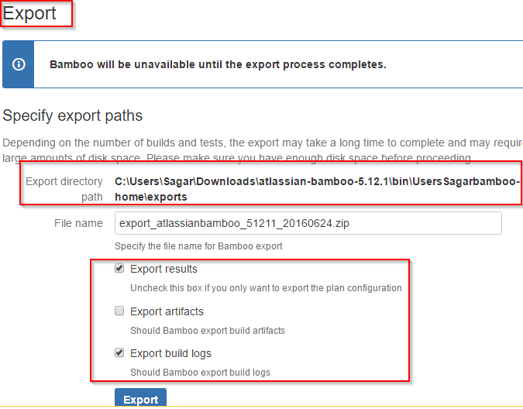Select the Export page title heading
The image size is (523, 409).
tap(29, 13)
